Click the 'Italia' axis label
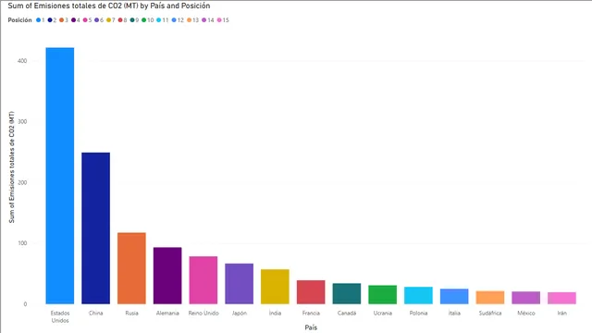 coord(454,313)
